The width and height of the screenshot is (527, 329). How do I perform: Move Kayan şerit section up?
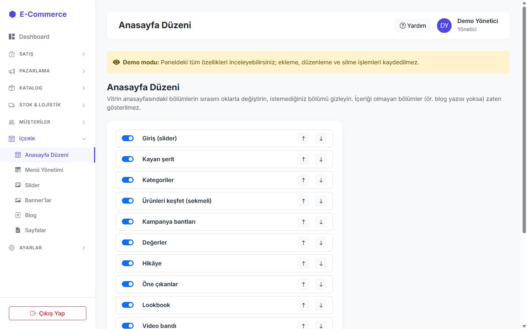tap(303, 159)
